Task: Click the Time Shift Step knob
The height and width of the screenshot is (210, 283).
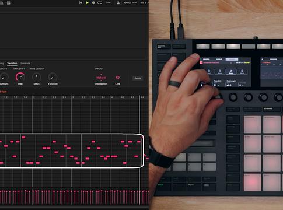Action: coord(20,77)
